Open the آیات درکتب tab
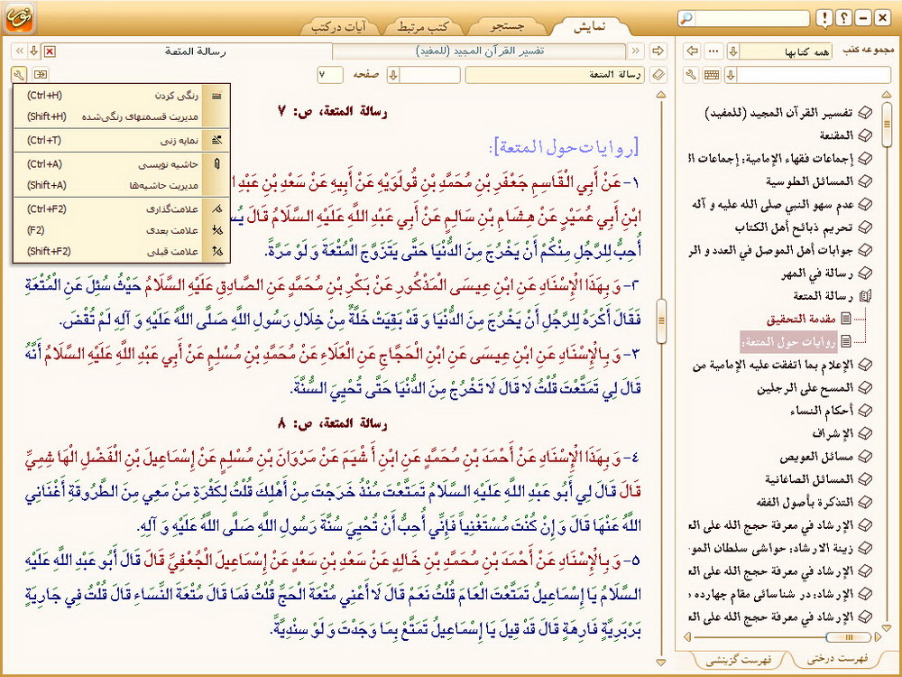Image resolution: width=902 pixels, height=677 pixels. pyautogui.click(x=338, y=26)
